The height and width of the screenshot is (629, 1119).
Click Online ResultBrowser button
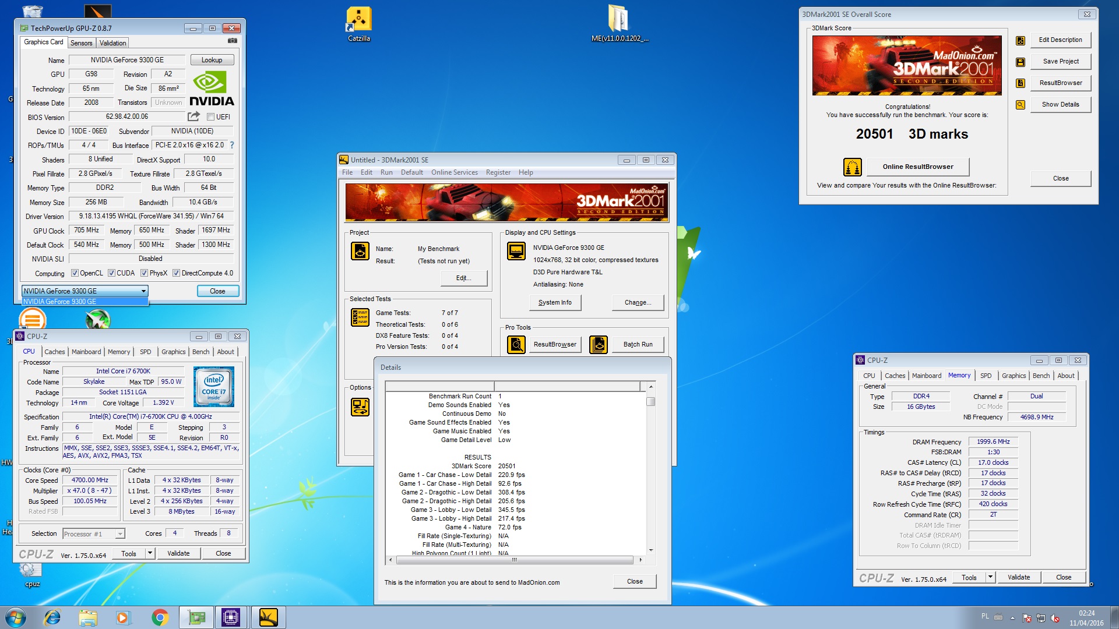pyautogui.click(x=918, y=167)
